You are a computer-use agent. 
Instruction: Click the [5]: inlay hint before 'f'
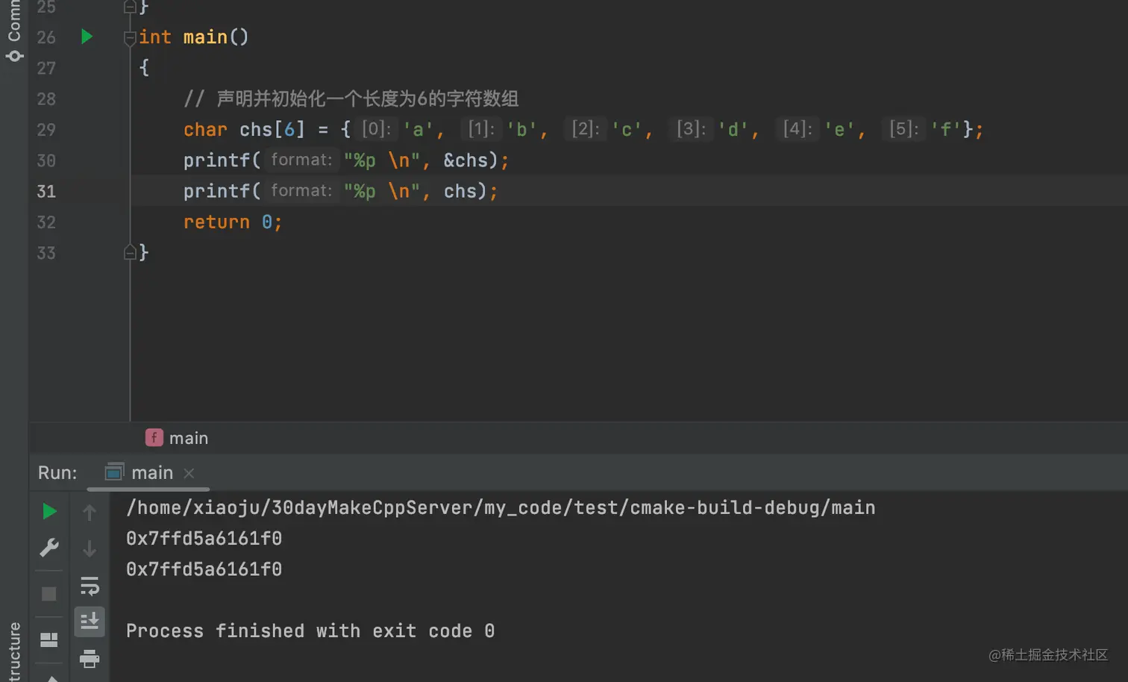click(903, 128)
